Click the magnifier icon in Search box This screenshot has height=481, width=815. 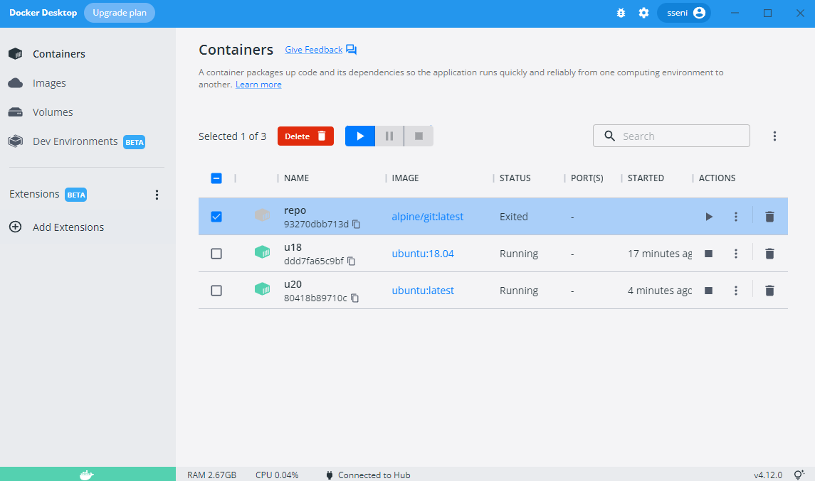coord(610,136)
